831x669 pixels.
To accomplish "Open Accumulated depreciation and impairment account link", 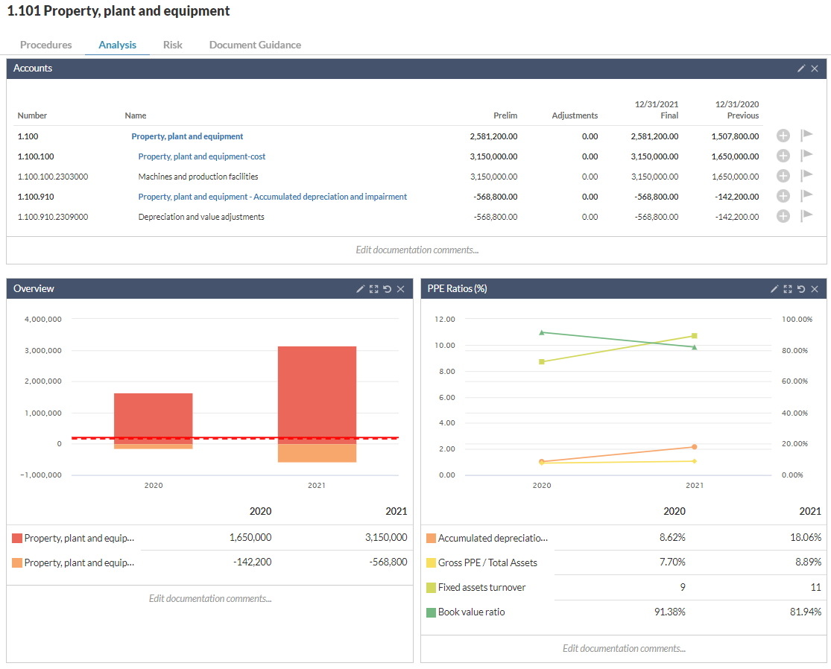I will [273, 197].
